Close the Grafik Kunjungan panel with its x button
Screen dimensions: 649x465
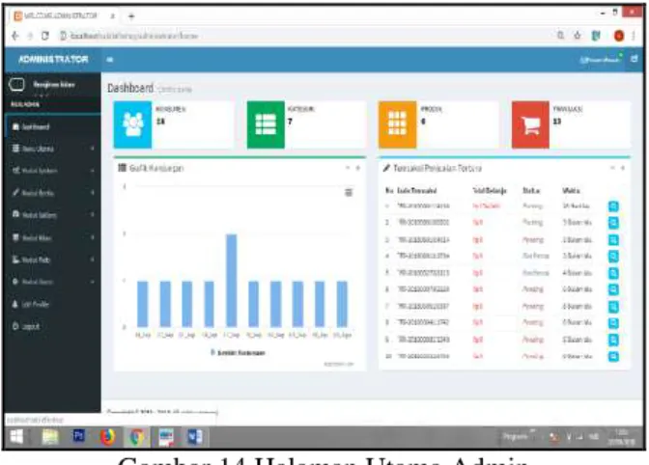point(358,168)
